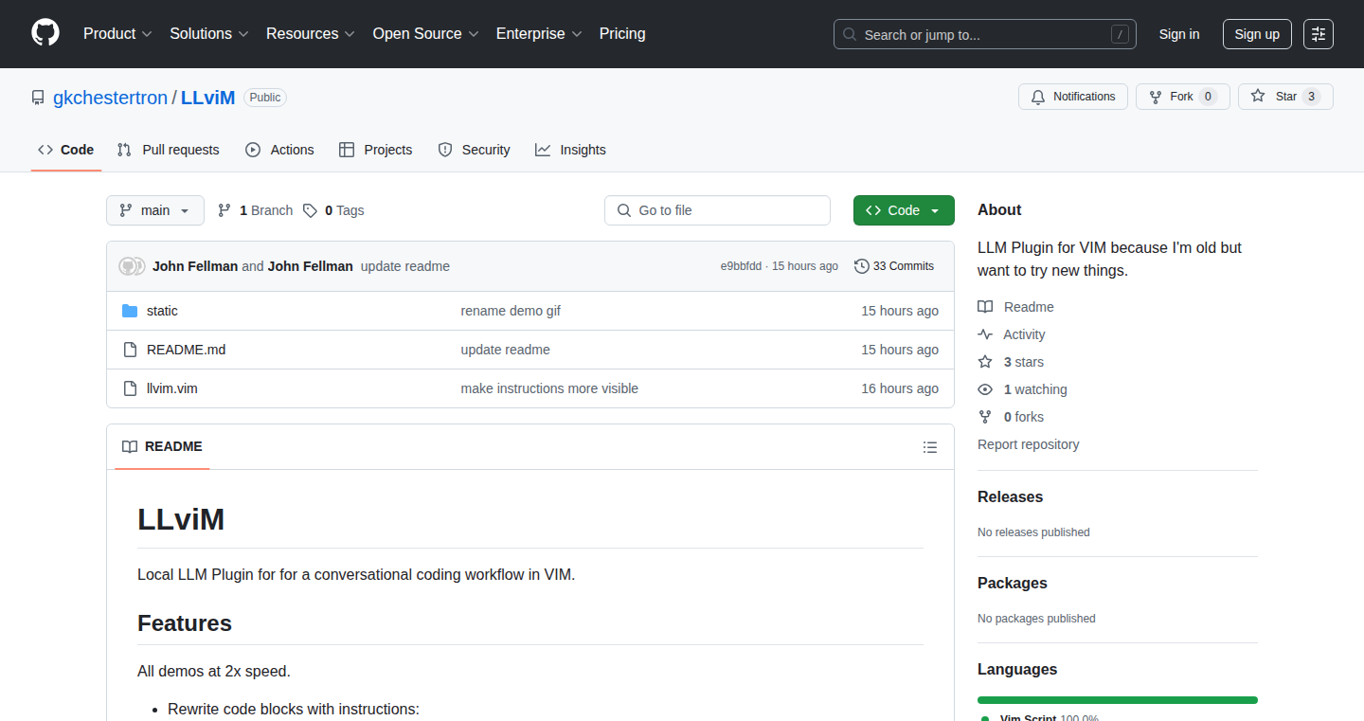Expand the Solutions dropdown
Screen dimensions: 1364x721
(x=209, y=34)
